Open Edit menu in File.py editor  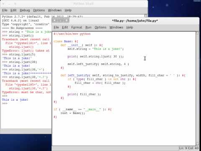coord(65,27)
